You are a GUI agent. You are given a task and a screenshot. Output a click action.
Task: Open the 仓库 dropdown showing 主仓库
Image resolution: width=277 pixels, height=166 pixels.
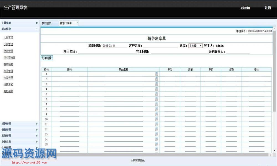(195, 46)
